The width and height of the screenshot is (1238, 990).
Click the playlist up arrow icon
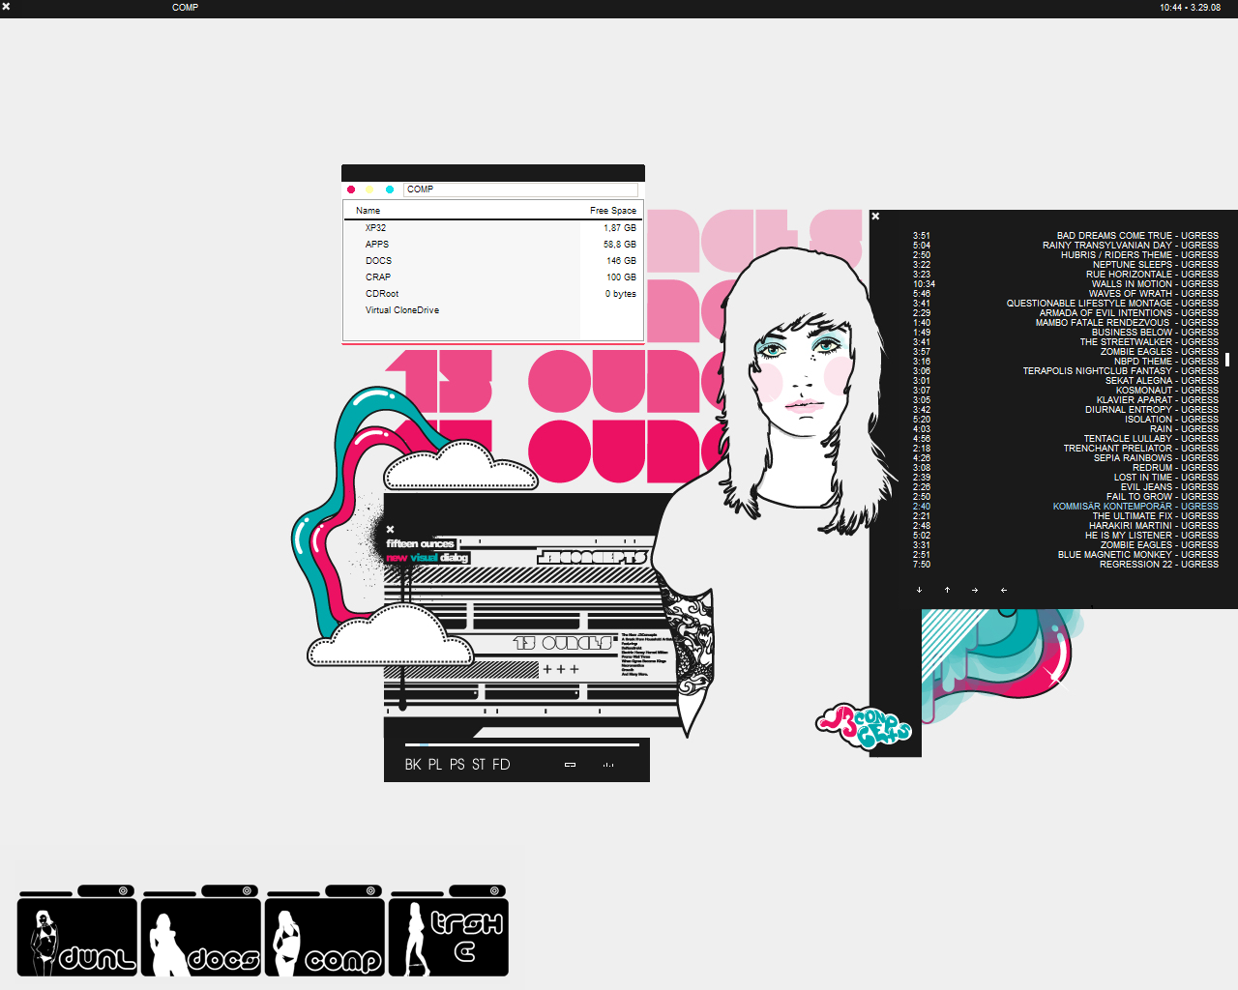947,590
